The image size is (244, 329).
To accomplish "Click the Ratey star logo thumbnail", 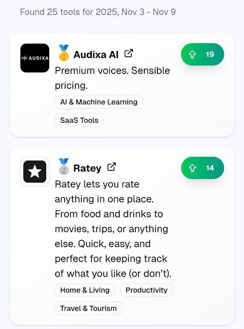I will pos(35,172).
